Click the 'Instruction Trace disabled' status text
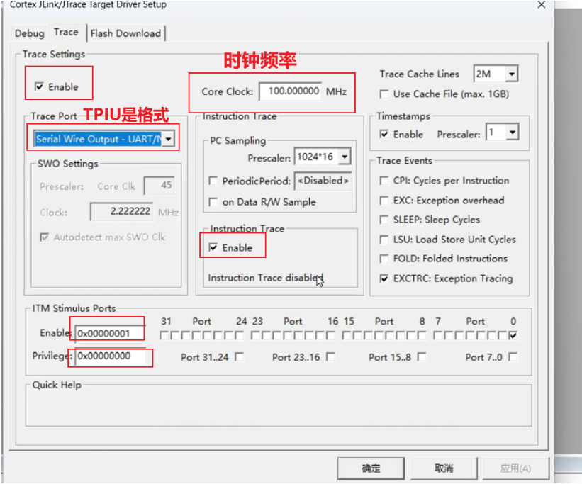This screenshot has height=484, width=582. pos(265,278)
